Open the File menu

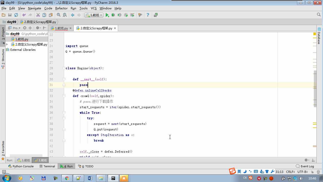pos(4,8)
